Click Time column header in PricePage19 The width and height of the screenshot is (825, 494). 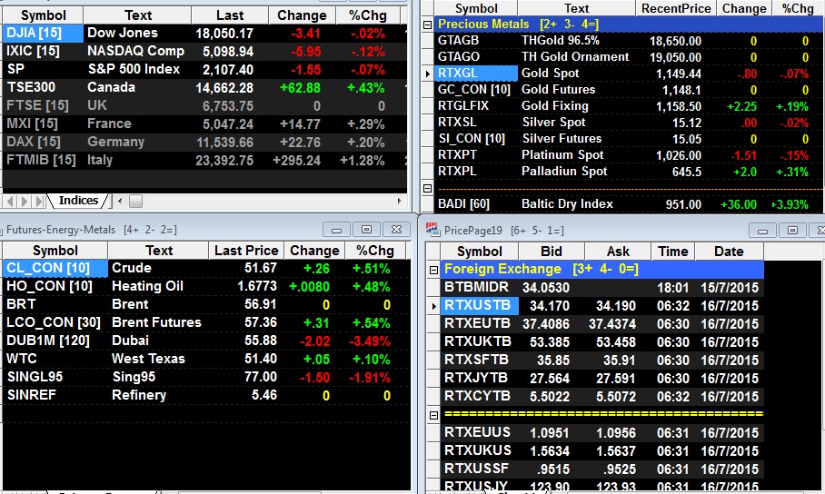click(673, 252)
